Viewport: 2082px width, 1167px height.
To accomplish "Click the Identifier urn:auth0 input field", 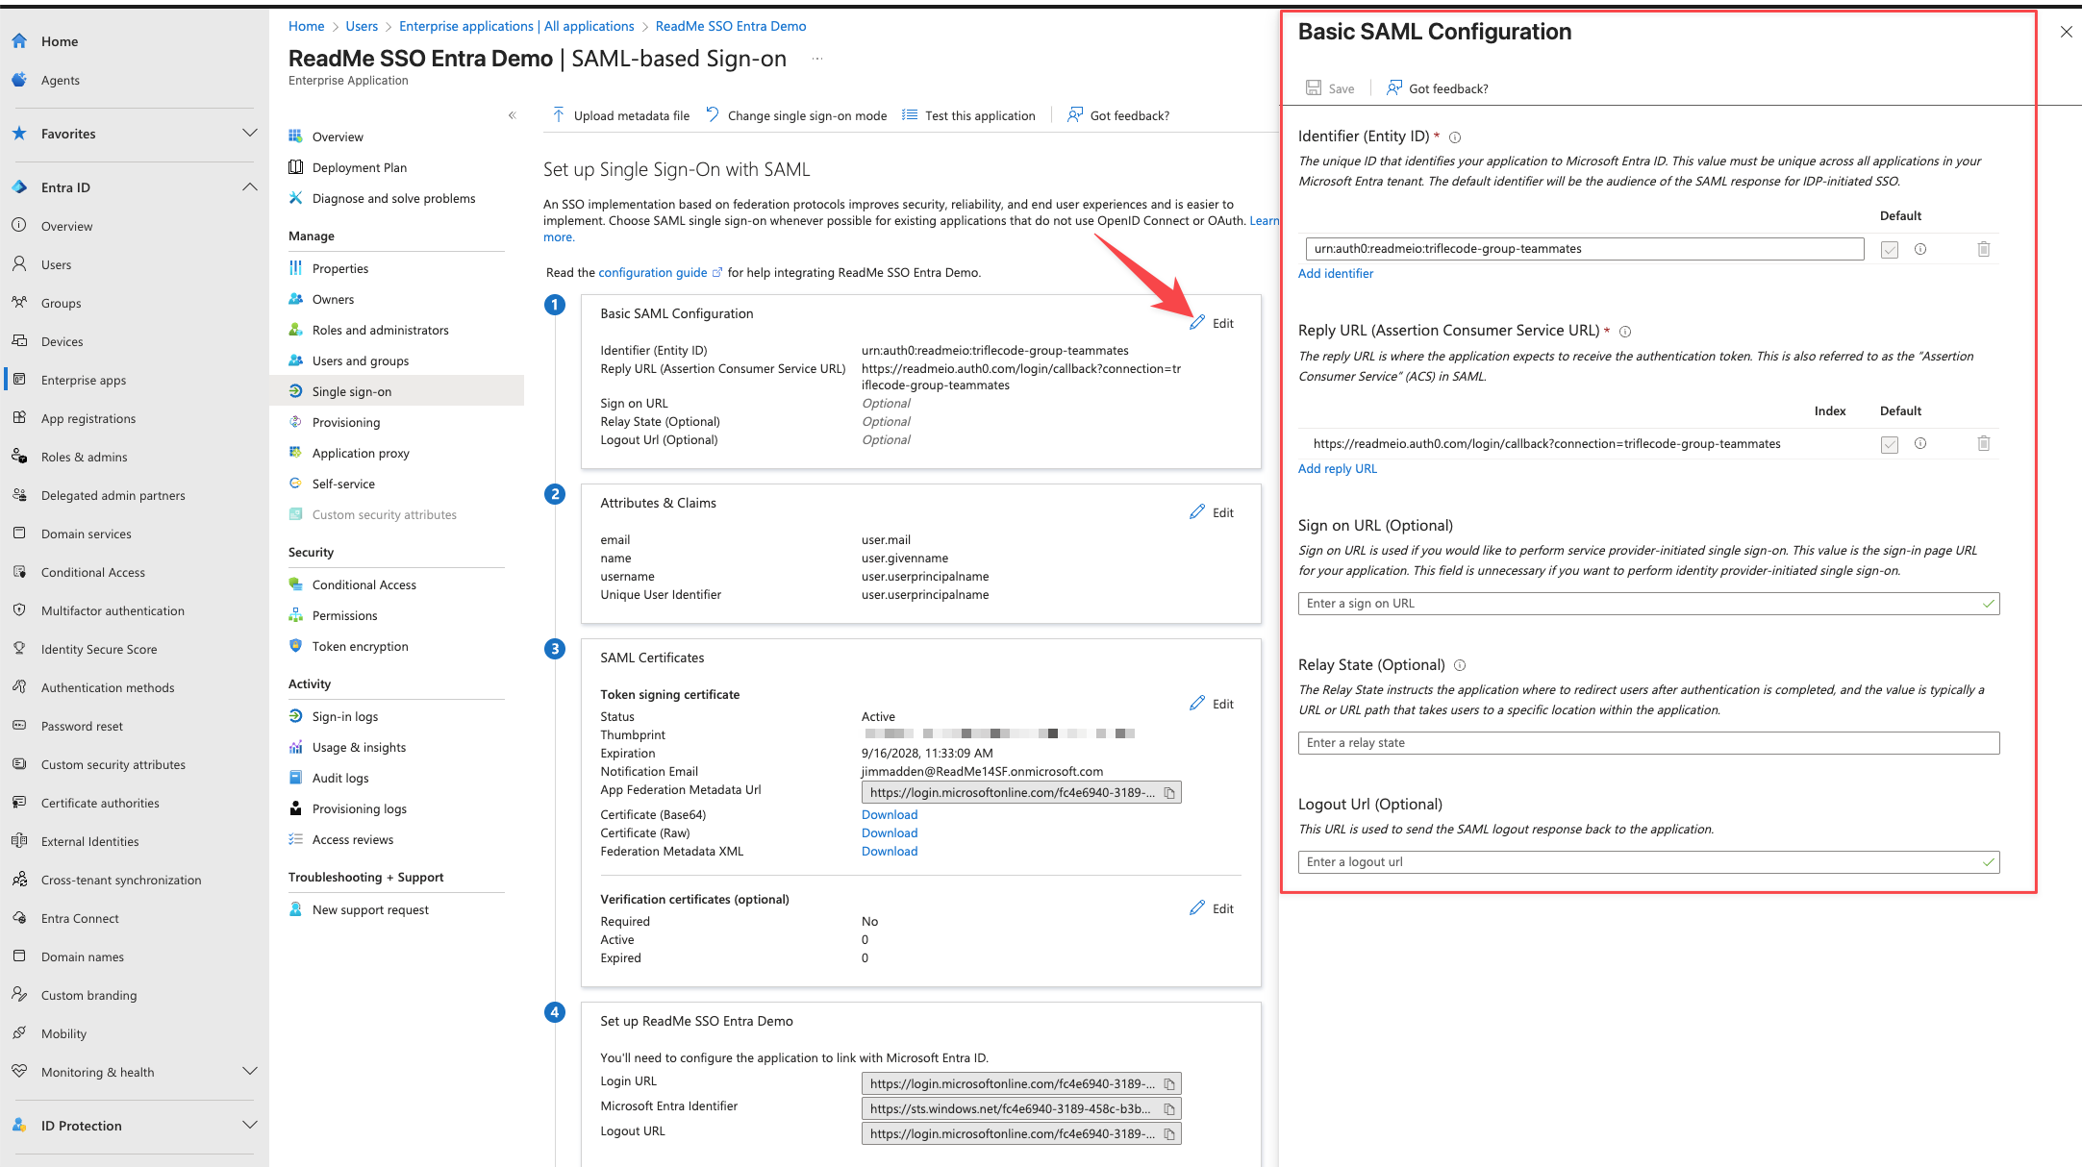I will click(1585, 249).
